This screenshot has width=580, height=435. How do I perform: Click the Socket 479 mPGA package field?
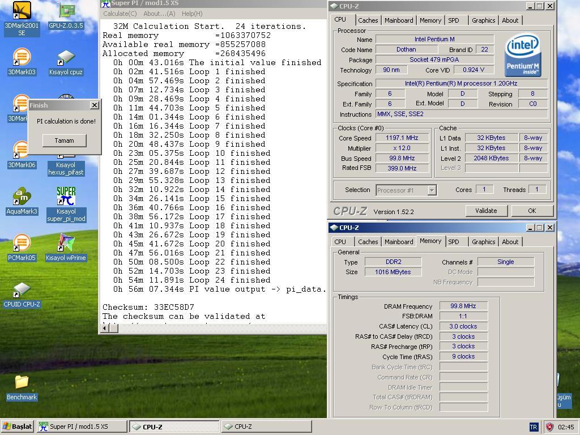pyautogui.click(x=434, y=59)
